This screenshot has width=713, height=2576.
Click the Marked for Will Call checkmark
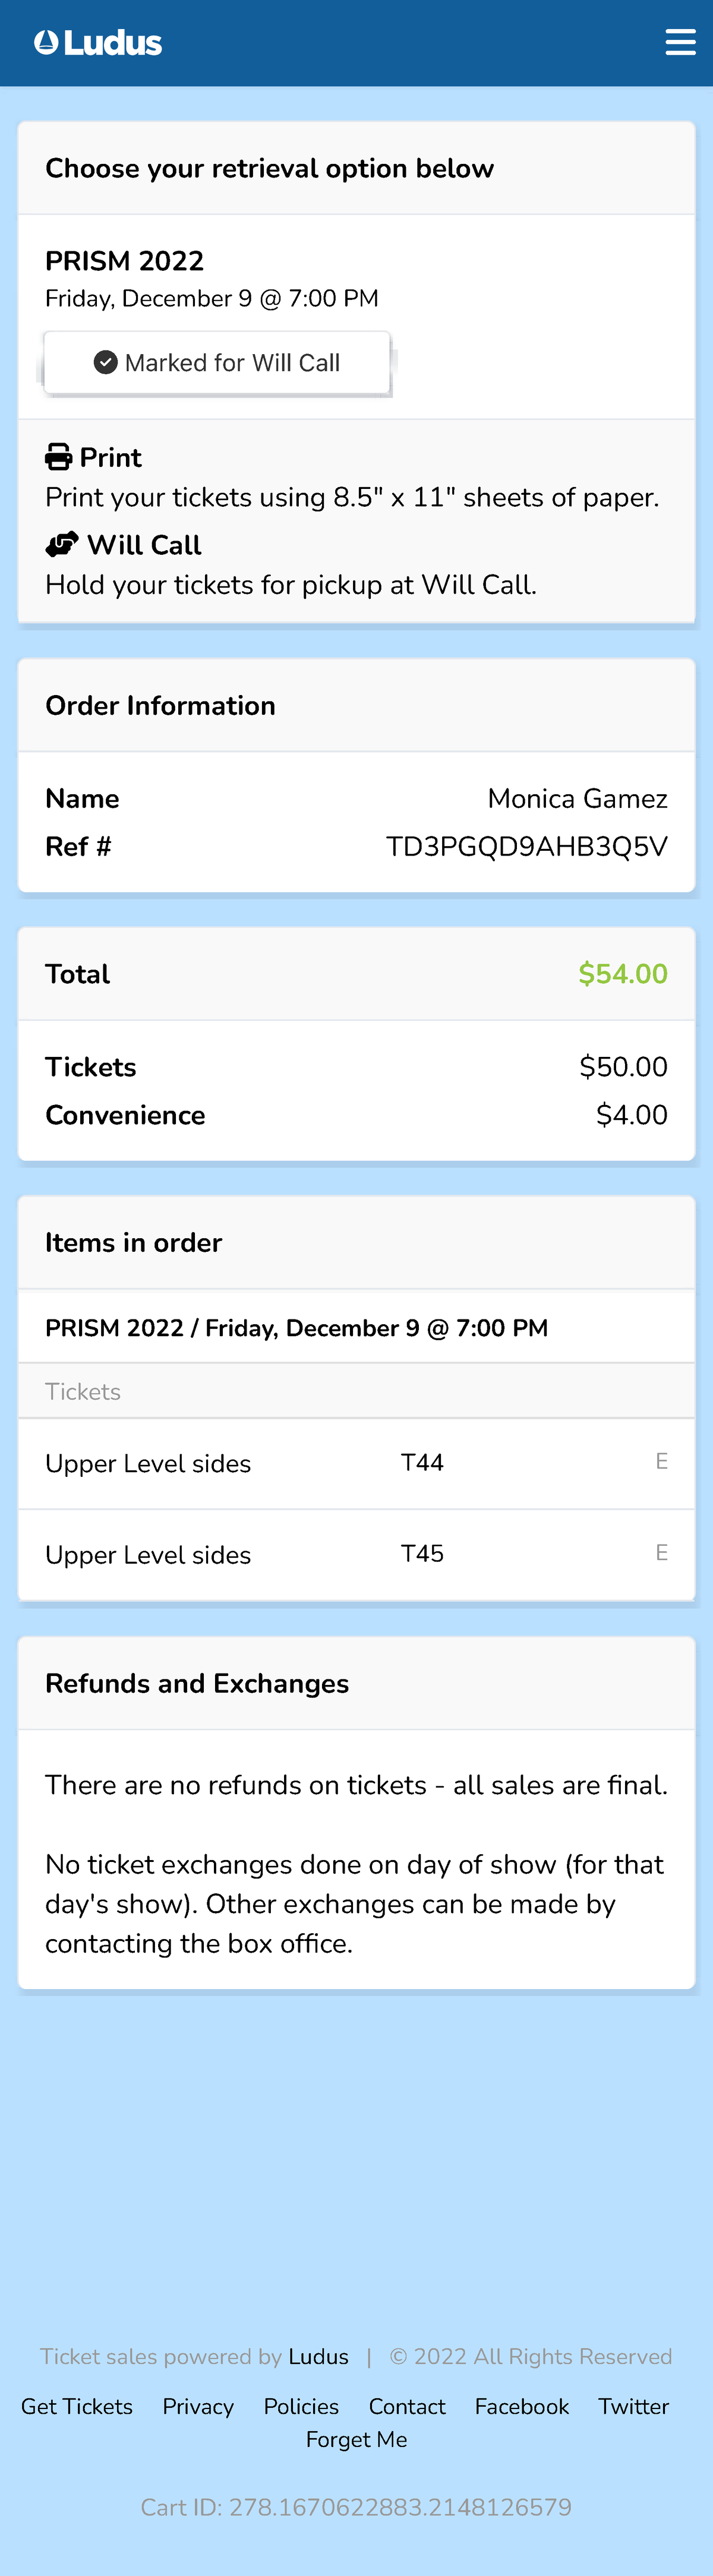coord(106,362)
